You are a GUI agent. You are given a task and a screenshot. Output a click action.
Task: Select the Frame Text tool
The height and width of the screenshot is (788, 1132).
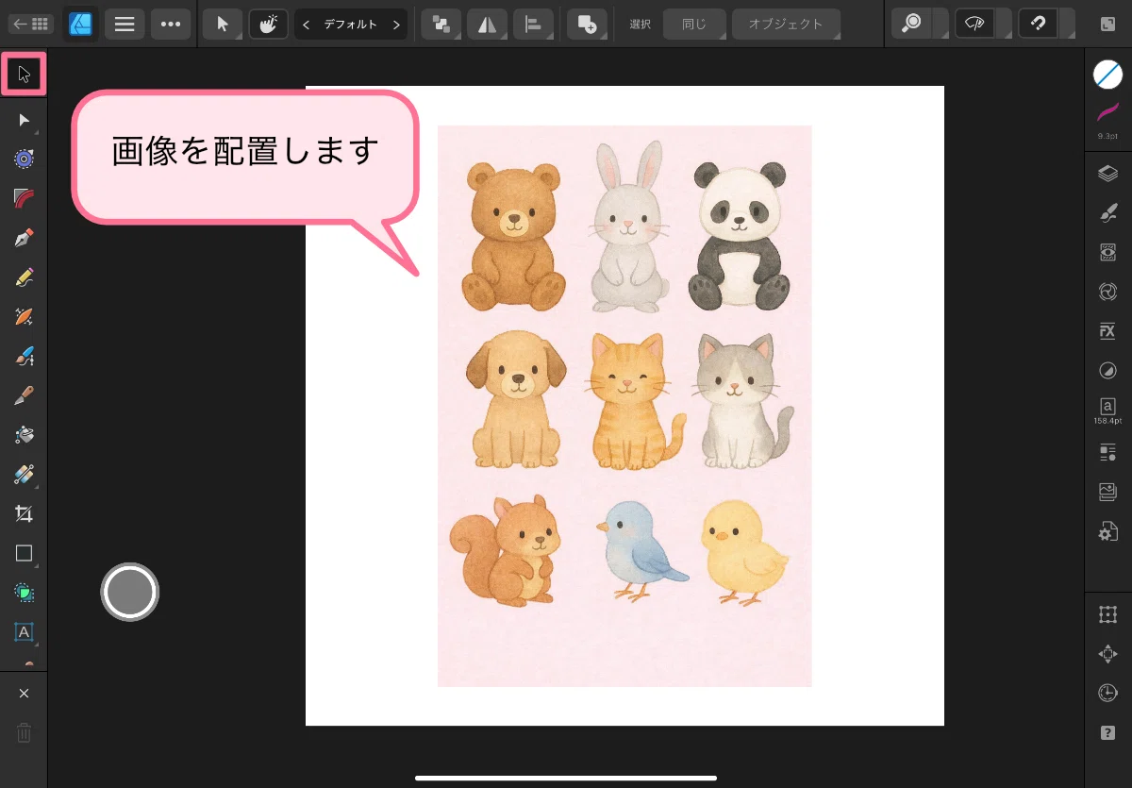click(25, 631)
